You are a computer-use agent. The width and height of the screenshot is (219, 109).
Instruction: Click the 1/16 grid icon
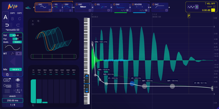[x=18, y=91]
